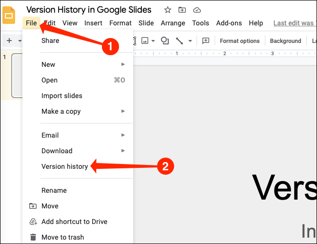Select the Line tool
Screen dimensions: 317x244
[179, 41]
